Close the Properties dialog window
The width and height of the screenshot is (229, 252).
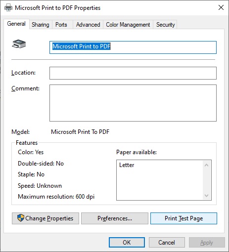(221, 7)
